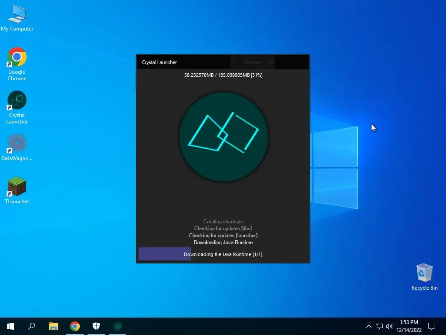Viewport: 446px width, 335px height.
Task: Open File Explorer from taskbar
Action: pos(53,326)
